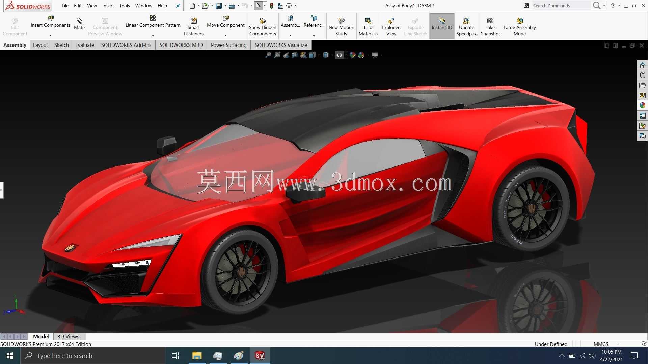The height and width of the screenshot is (364, 648).
Task: Click Section View icon
Action: click(x=295, y=55)
